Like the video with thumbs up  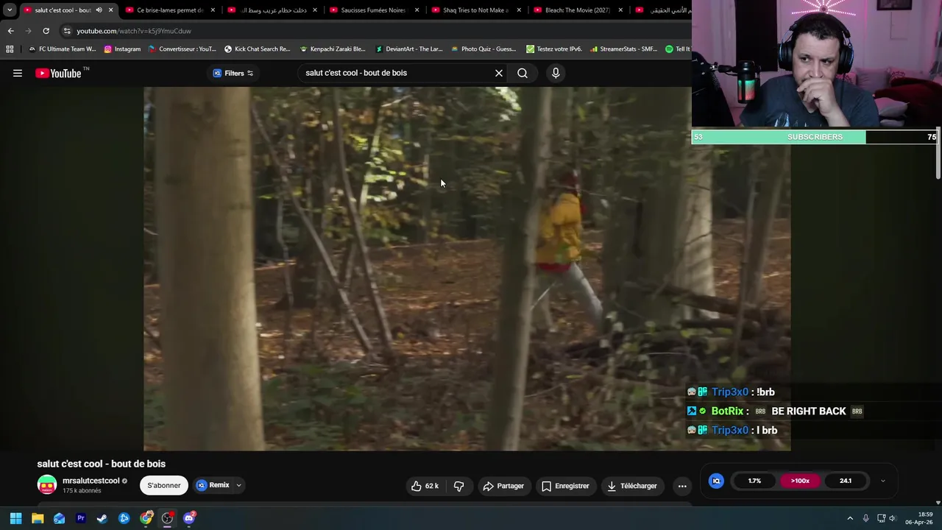coord(425,486)
